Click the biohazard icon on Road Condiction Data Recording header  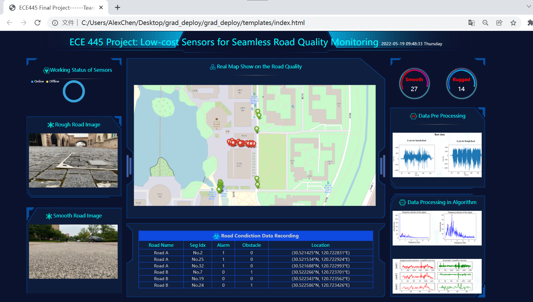point(216,236)
